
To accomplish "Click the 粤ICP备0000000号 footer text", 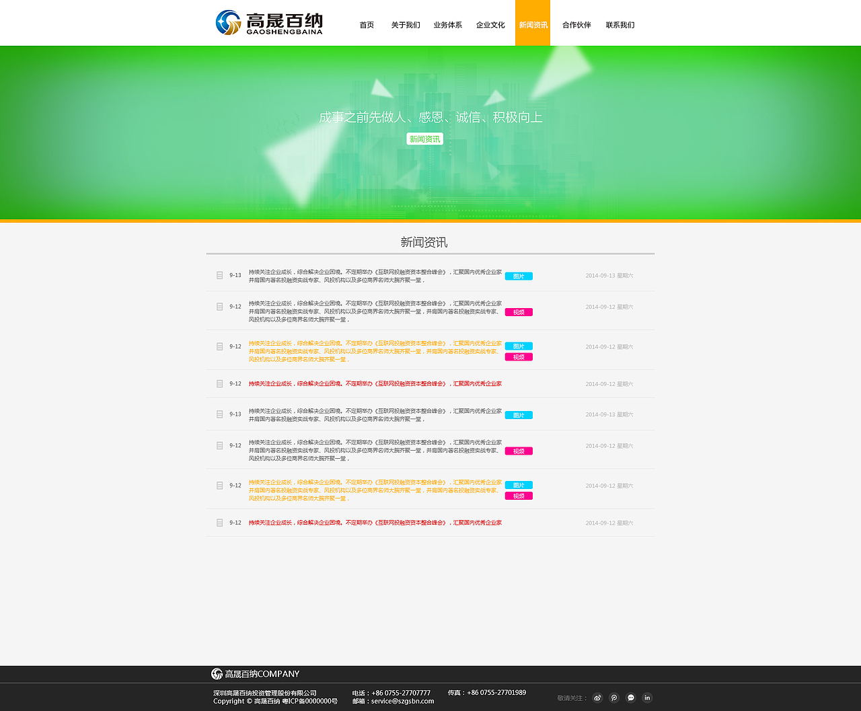I will pyautogui.click(x=309, y=701).
